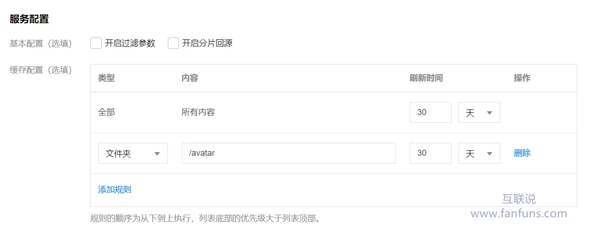The image size is (593, 236).
Task: Click the triangle arrow in /avatar row unit selector
Action: tap(490, 154)
